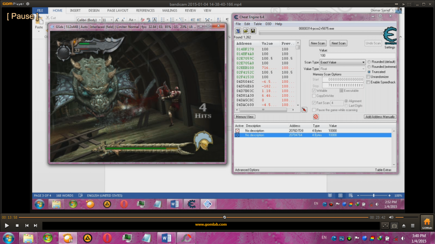Open Word Change Case Aa dropdown

click(132, 20)
